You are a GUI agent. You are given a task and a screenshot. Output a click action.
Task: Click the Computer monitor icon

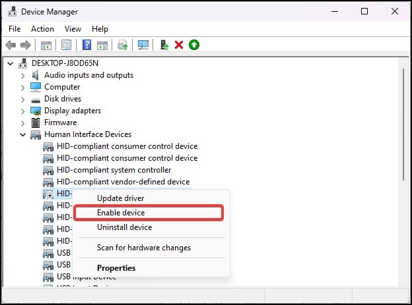pyautogui.click(x=36, y=87)
